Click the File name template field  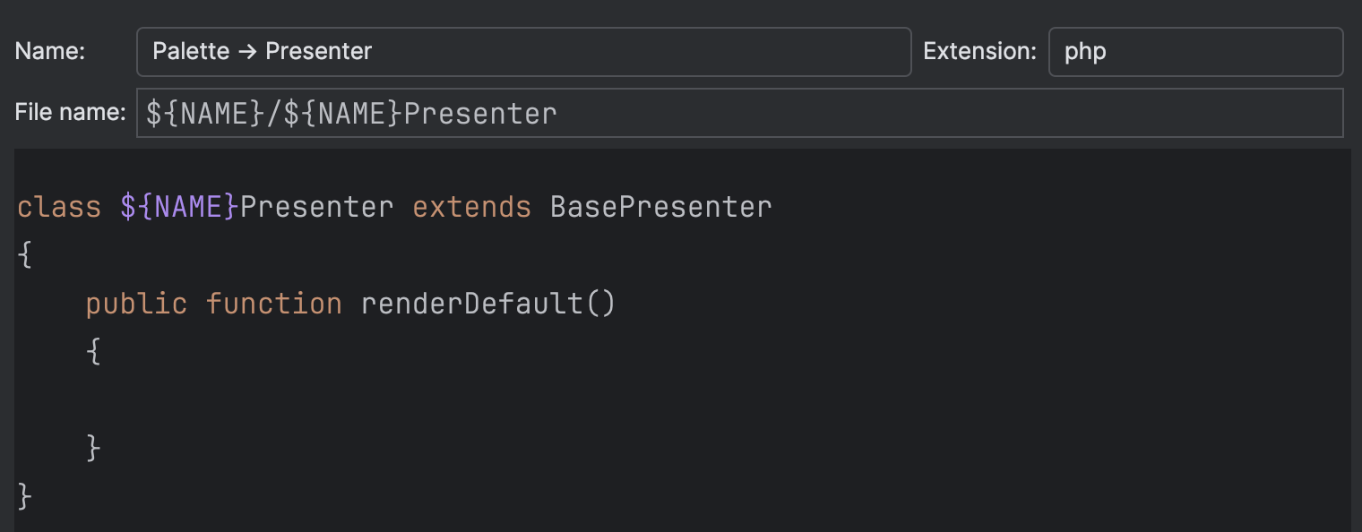[627, 112]
